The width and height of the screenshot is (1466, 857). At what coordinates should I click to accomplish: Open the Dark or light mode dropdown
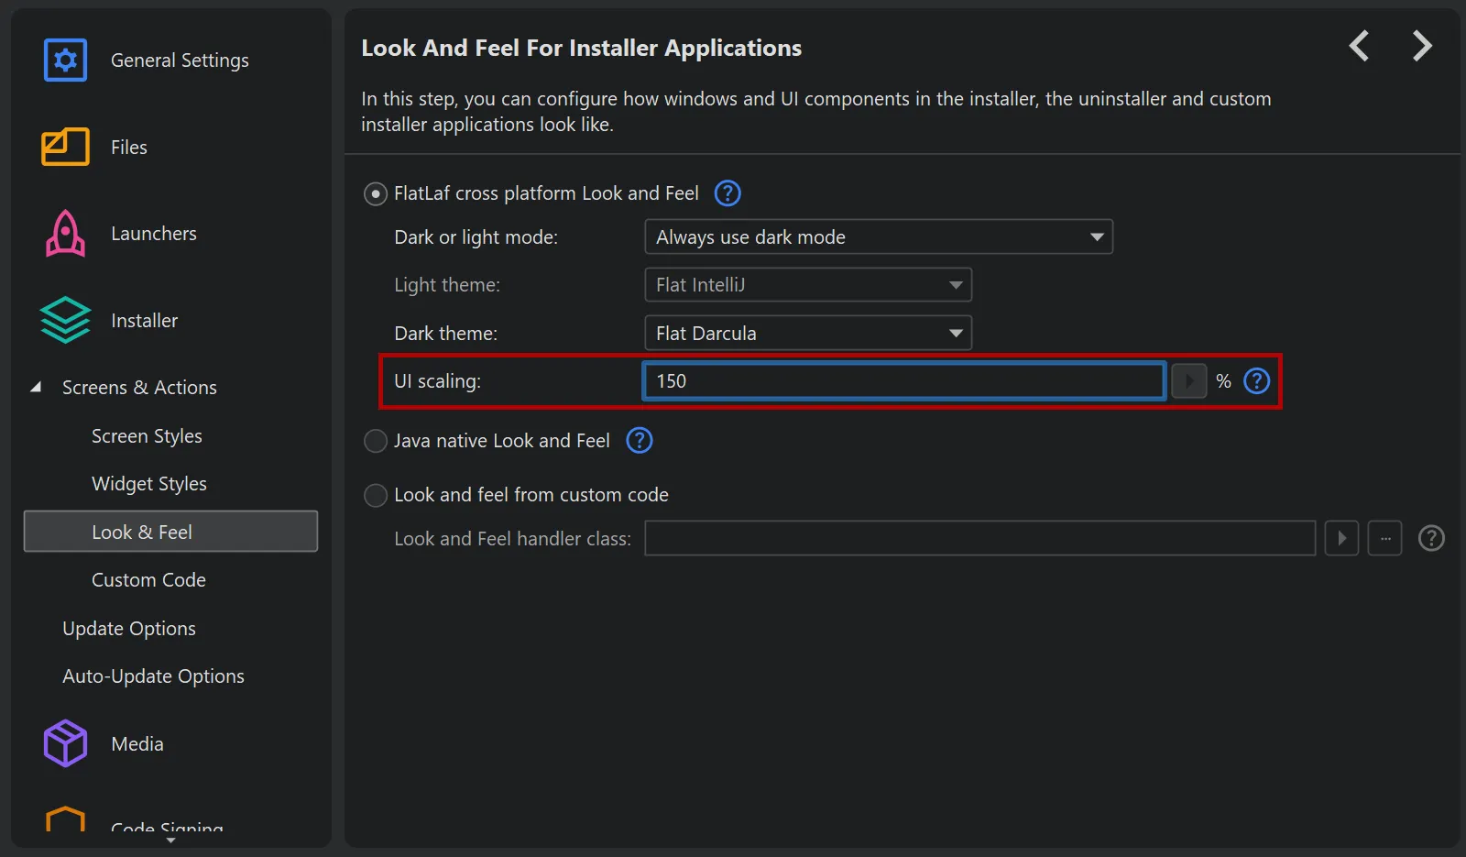click(x=878, y=237)
